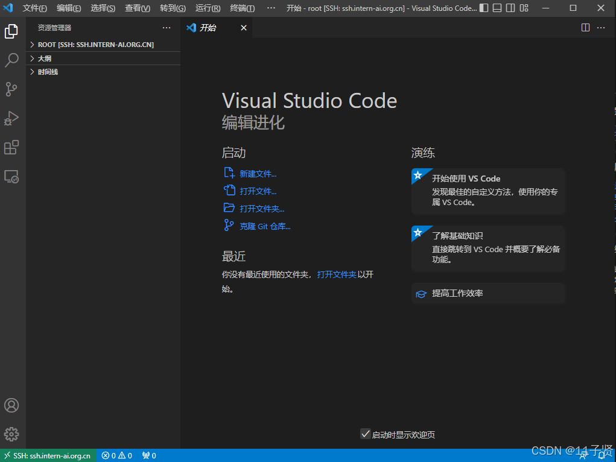Open the Explorer view in the activity bar
This screenshot has width=616, height=462.
[11, 31]
